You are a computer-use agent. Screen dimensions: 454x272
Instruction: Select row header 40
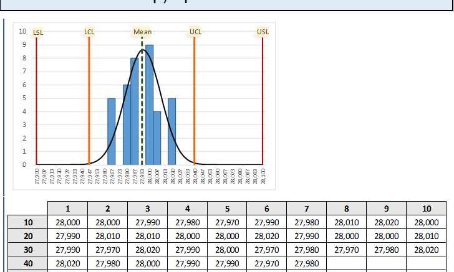pyautogui.click(x=28, y=264)
